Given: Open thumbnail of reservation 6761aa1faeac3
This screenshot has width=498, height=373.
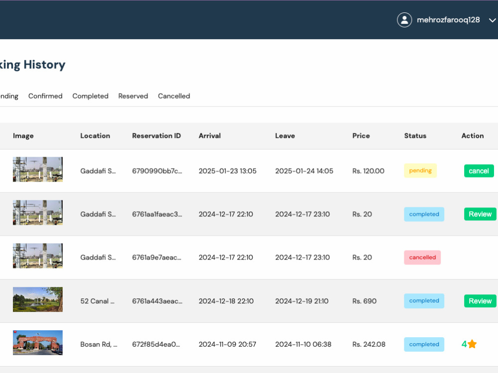Looking at the screenshot, I should (x=38, y=212).
